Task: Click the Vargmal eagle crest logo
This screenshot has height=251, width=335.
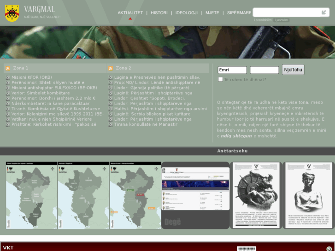Action: tap(12, 13)
